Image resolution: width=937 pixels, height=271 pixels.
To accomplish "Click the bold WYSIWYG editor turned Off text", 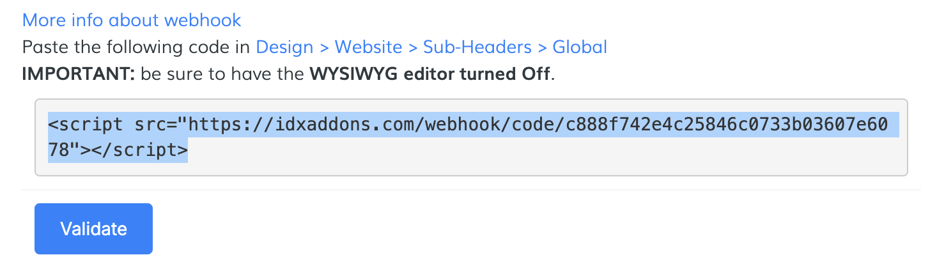I will click(430, 74).
